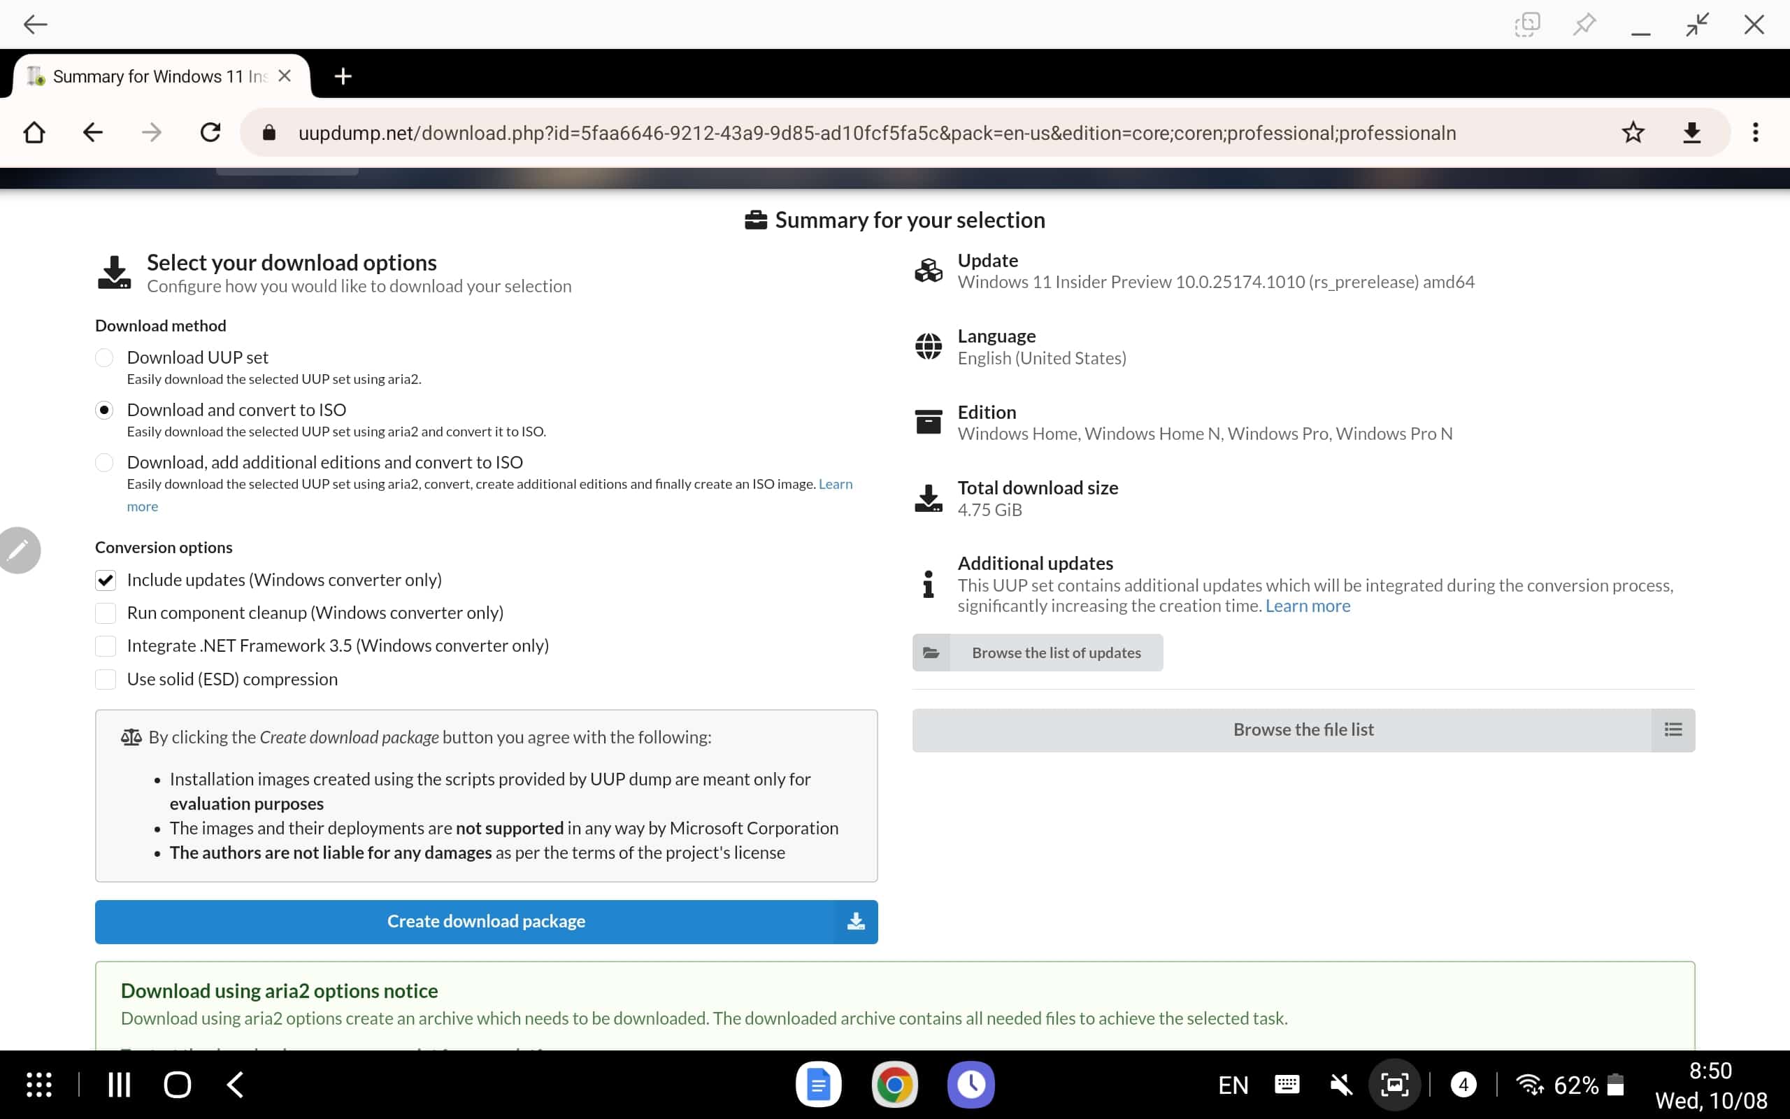Tap the DeX window back arrow
Viewport: 1790px width, 1119px height.
(x=35, y=24)
